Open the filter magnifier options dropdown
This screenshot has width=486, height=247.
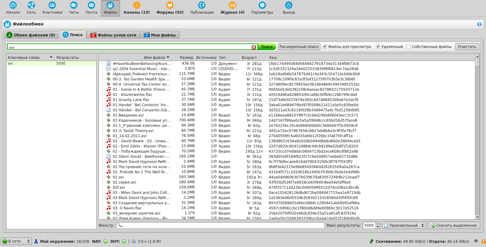click(120, 225)
